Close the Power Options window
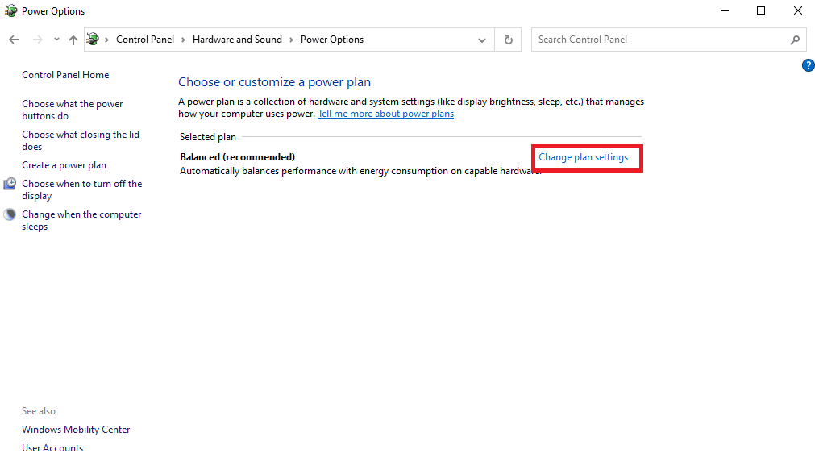 click(x=798, y=11)
